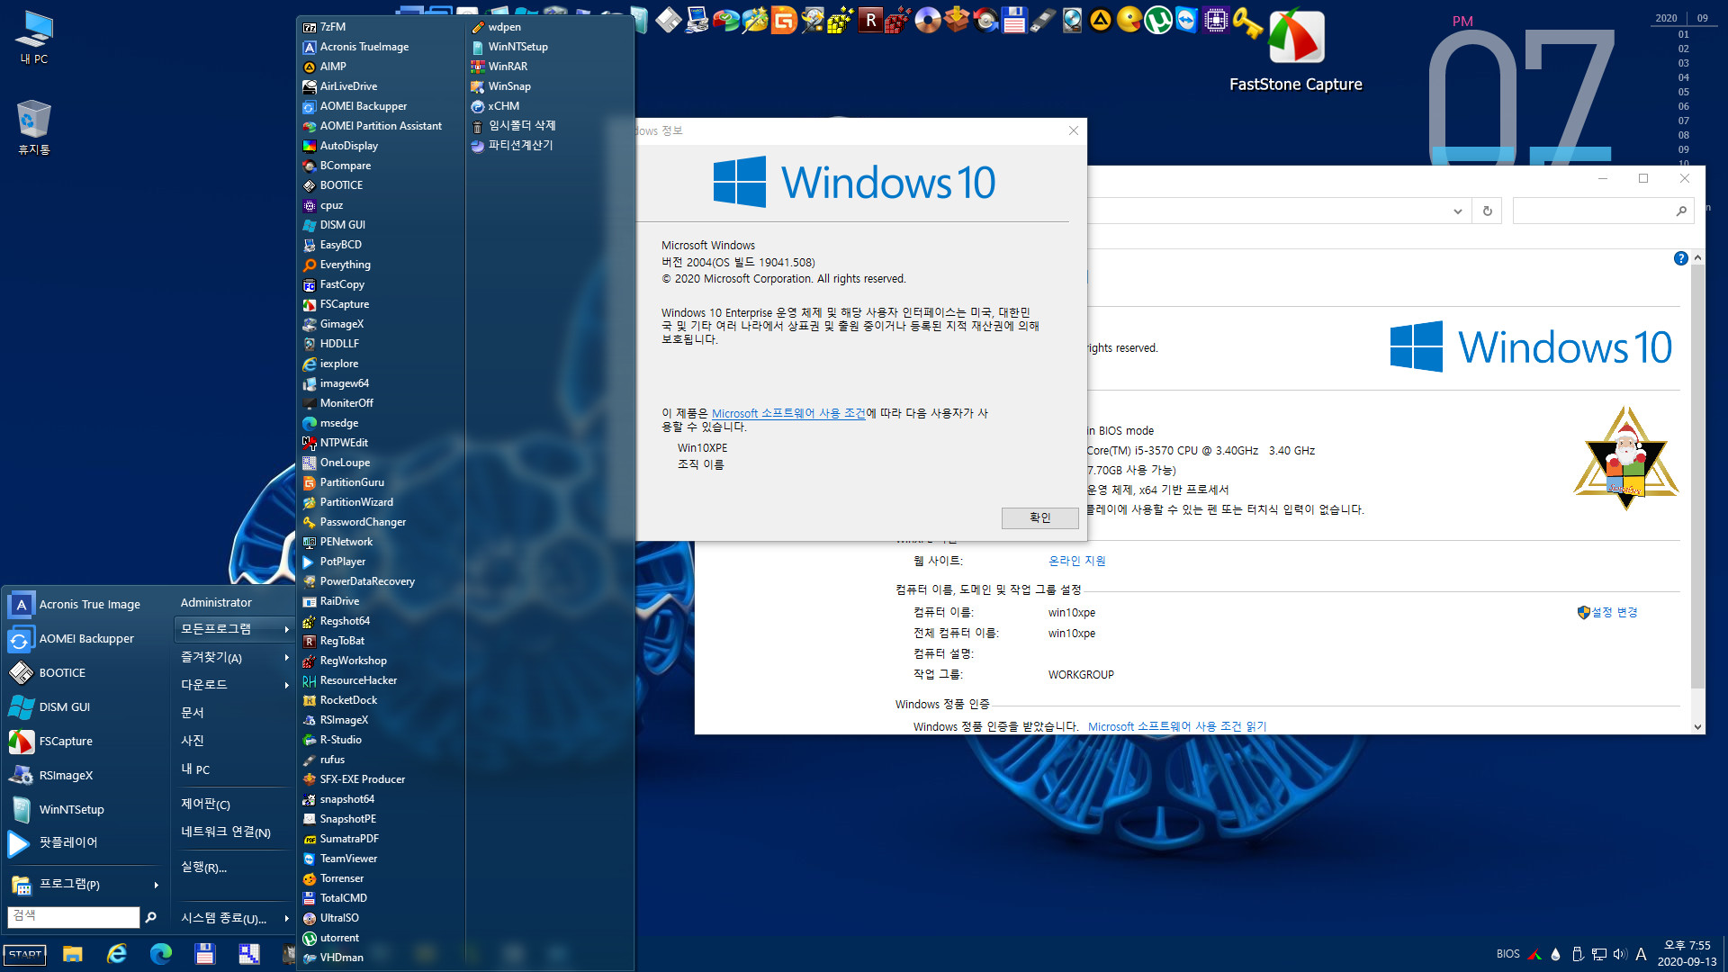Click the floppy disk taskbar icon
The image size is (1728, 972).
tap(205, 954)
